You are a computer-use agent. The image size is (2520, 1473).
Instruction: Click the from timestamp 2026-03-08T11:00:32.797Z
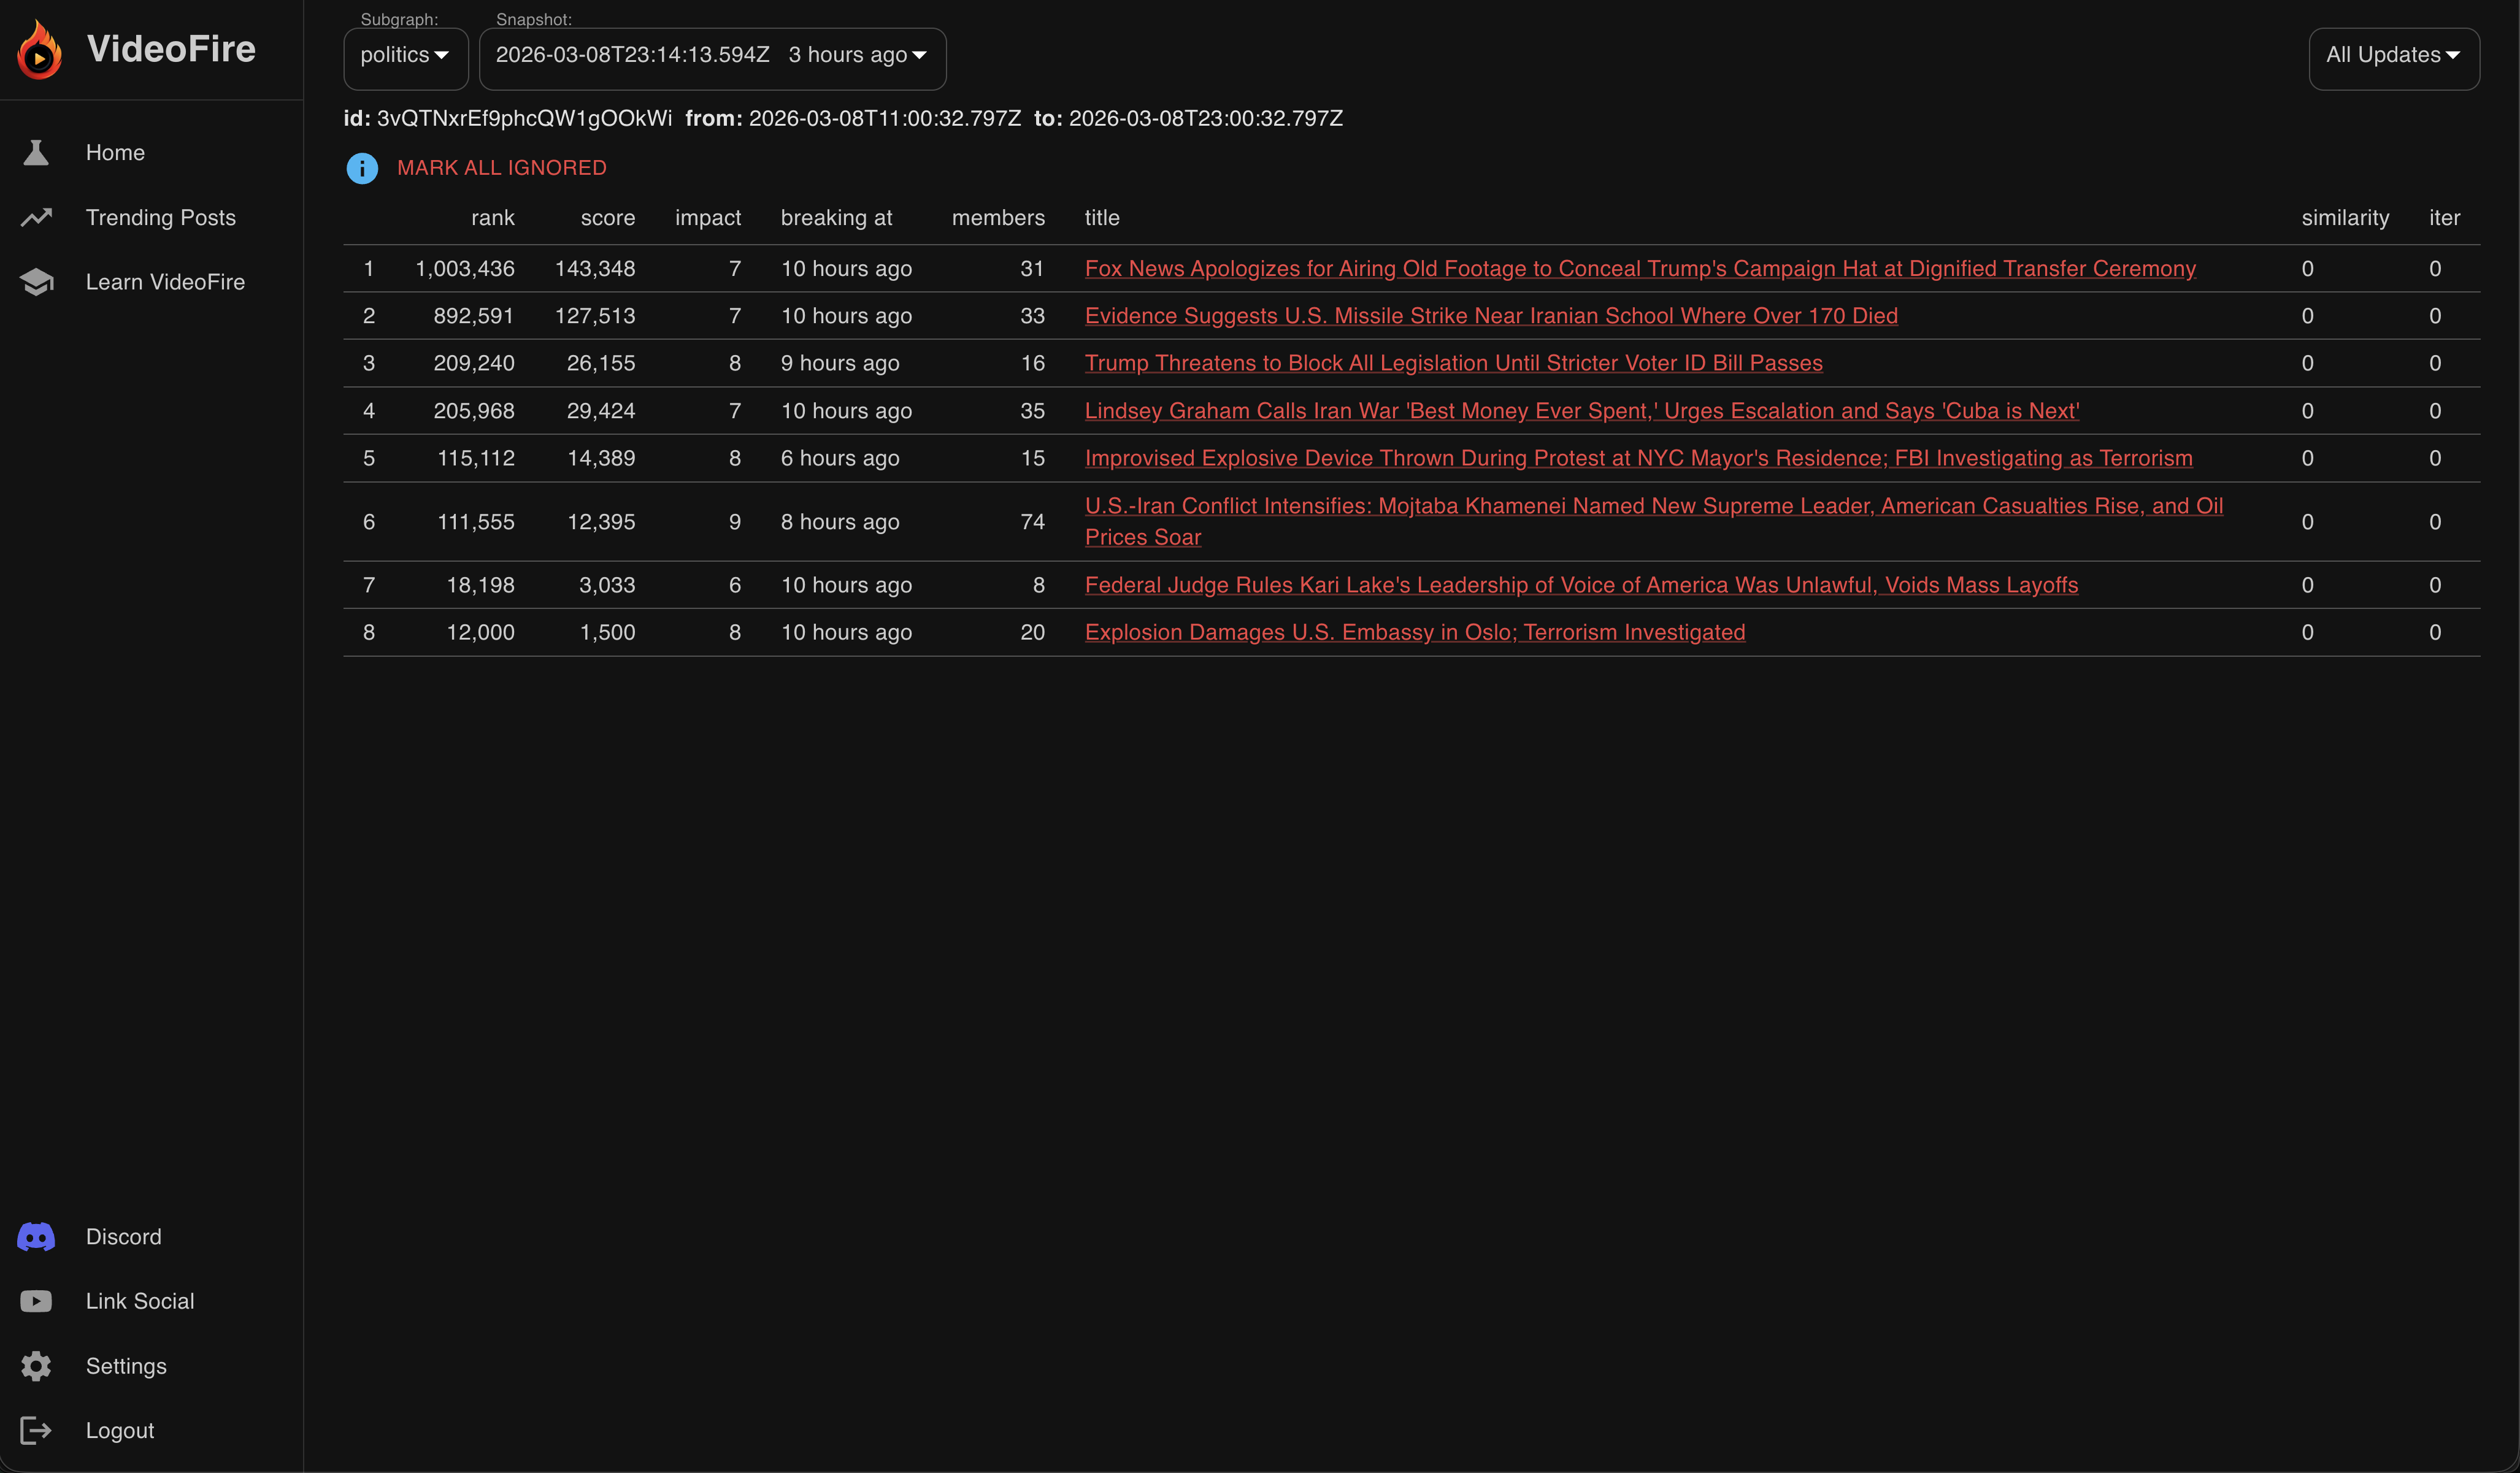click(885, 118)
